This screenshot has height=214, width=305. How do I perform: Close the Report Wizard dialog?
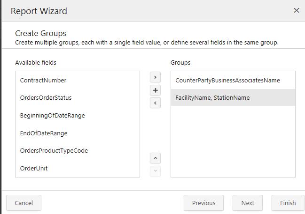(x=296, y=10)
